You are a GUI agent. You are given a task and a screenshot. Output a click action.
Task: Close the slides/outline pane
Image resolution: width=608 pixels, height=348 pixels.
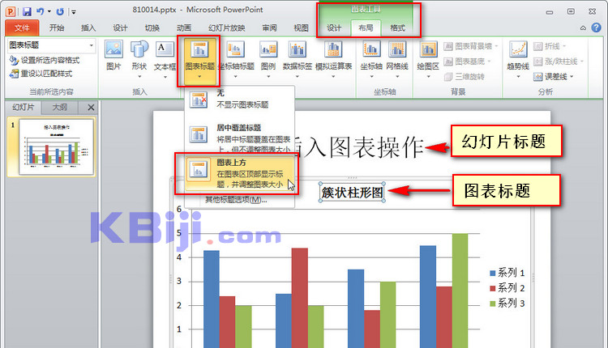click(x=91, y=107)
